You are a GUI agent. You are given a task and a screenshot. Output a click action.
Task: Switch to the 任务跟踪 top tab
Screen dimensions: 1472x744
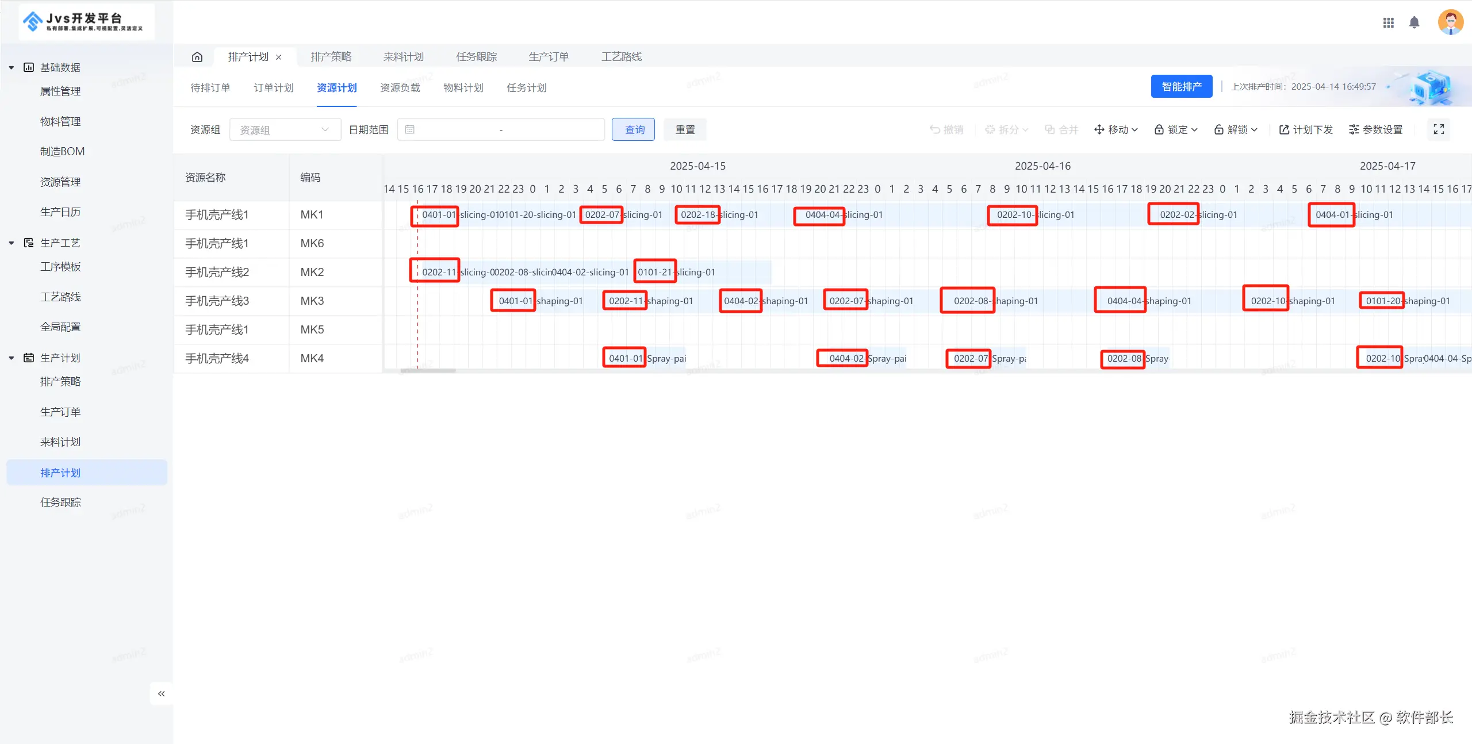pos(476,57)
